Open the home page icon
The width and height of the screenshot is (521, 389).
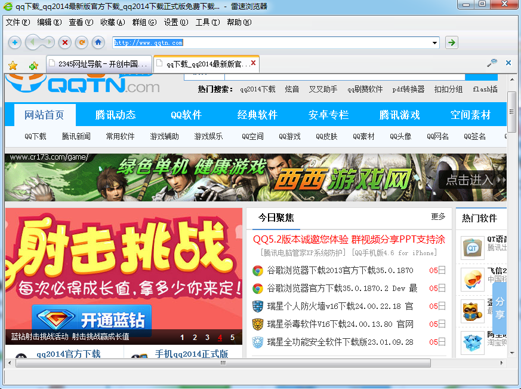coord(98,42)
